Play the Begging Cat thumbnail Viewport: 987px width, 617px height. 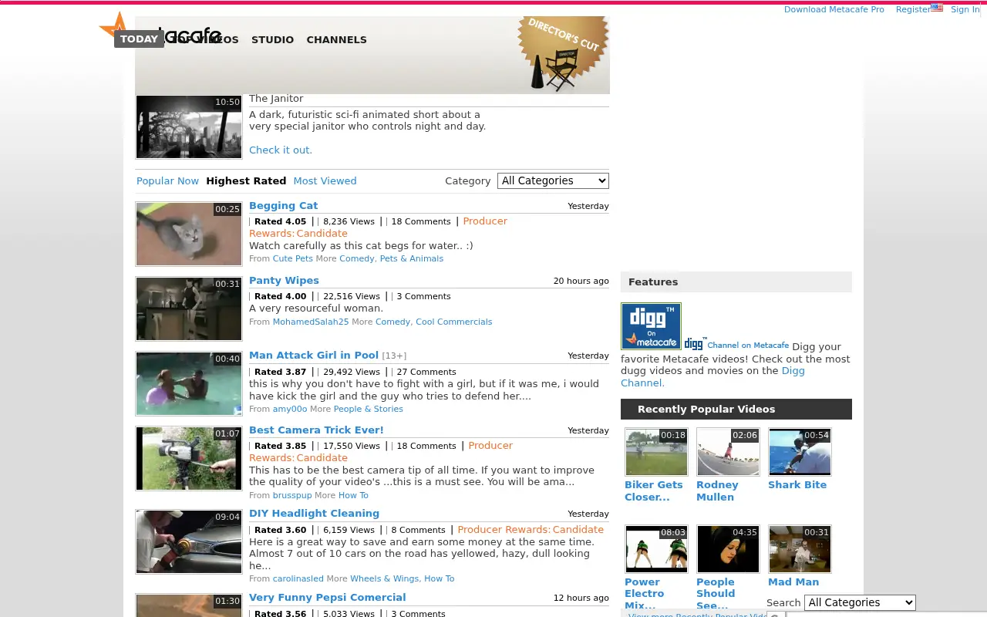[x=189, y=234]
